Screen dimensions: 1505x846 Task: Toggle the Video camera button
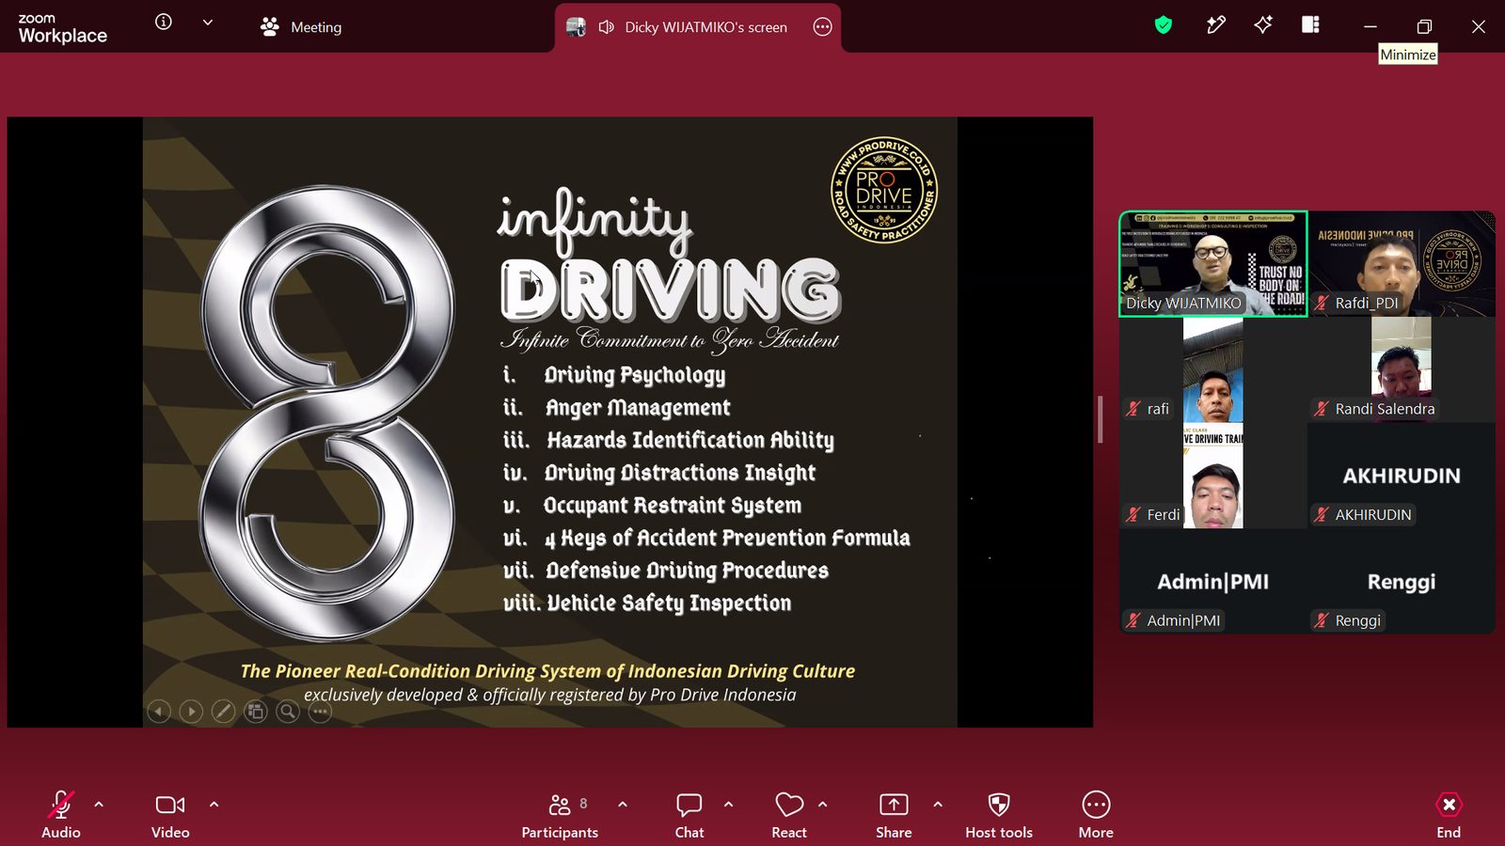170,814
